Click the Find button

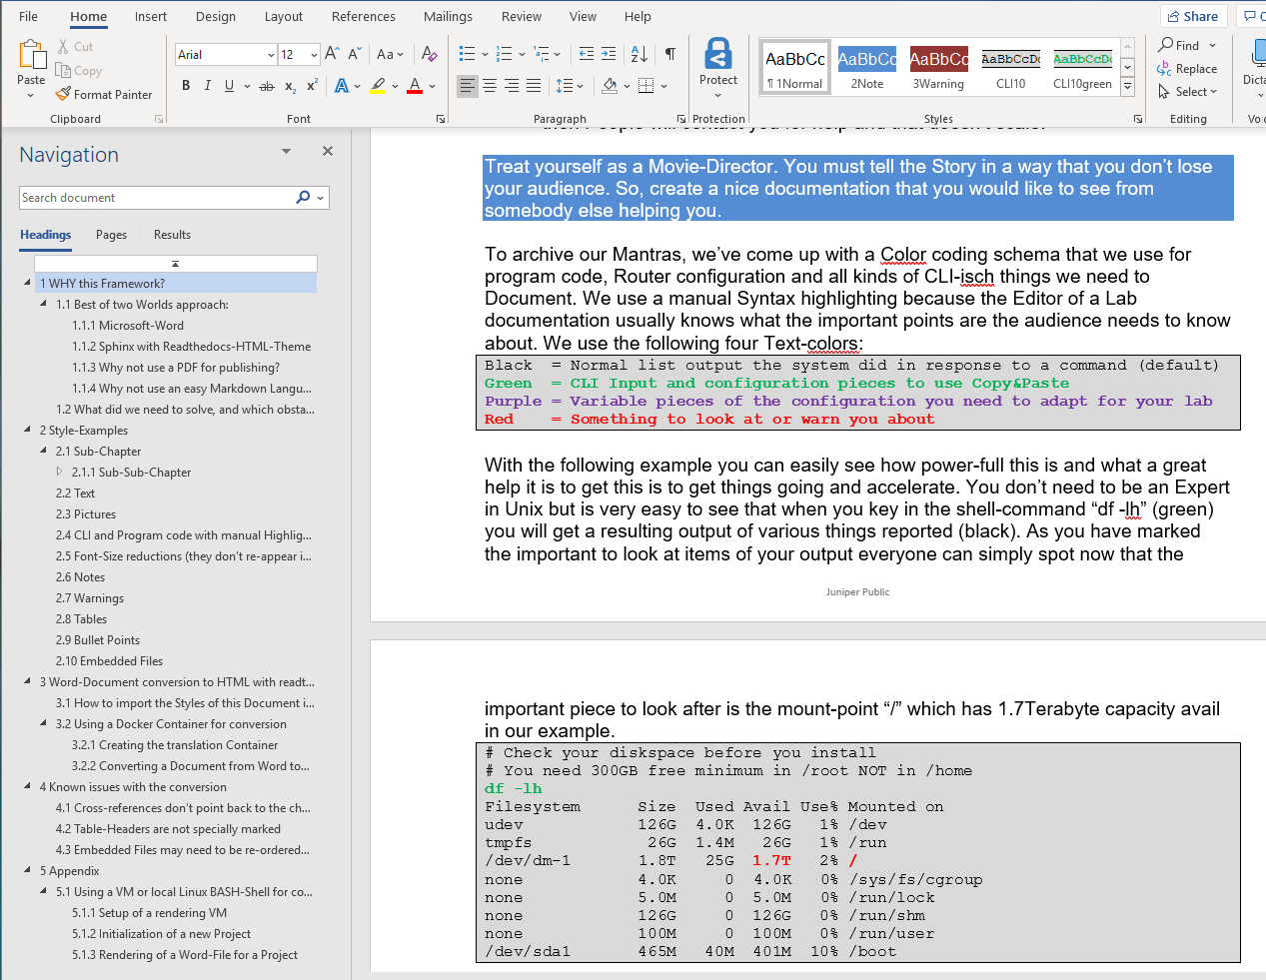pos(1187,45)
